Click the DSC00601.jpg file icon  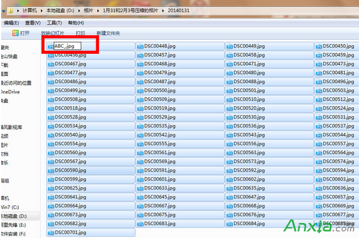click(140, 180)
